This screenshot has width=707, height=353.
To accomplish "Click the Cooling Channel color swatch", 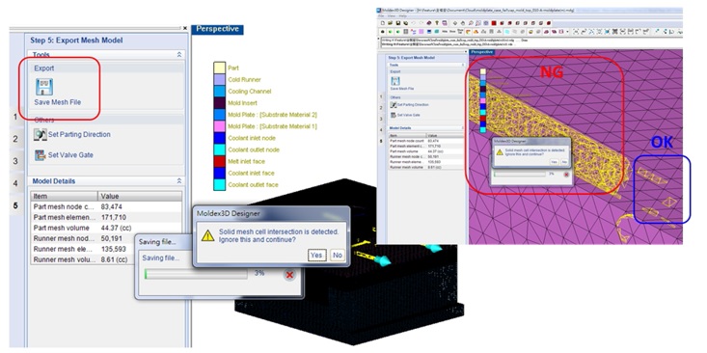I will (x=219, y=91).
